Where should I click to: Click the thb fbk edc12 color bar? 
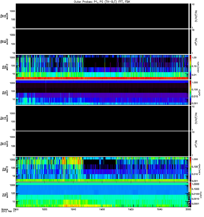(x=190, y=67)
